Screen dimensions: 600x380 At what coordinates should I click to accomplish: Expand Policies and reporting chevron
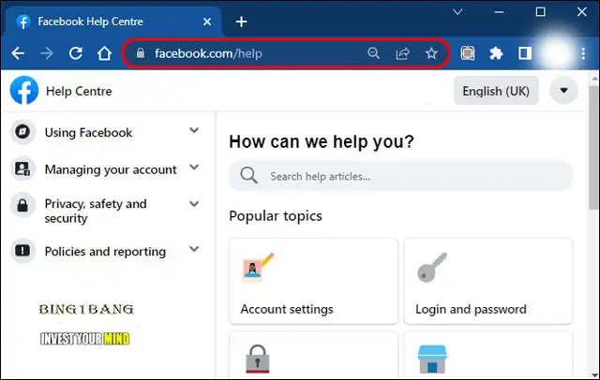coord(194,249)
